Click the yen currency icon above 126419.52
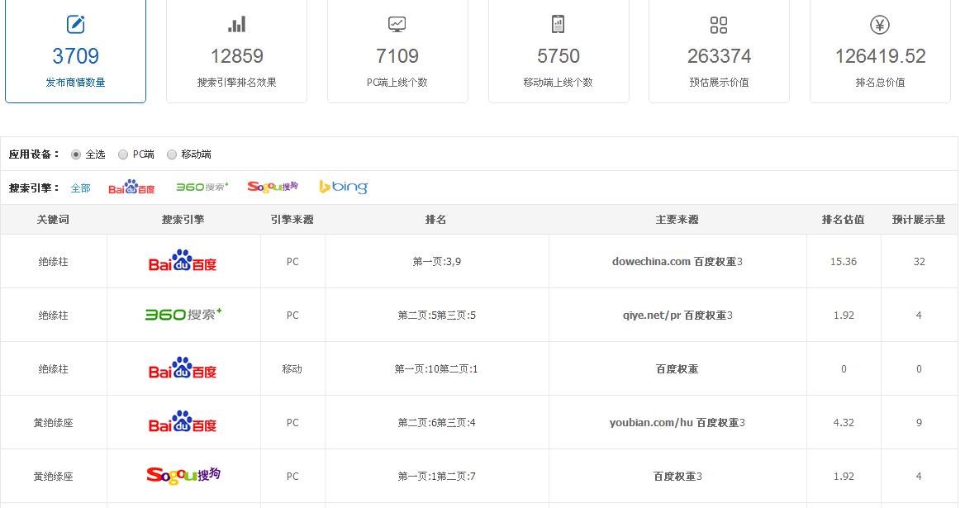965x508 pixels. tap(880, 25)
